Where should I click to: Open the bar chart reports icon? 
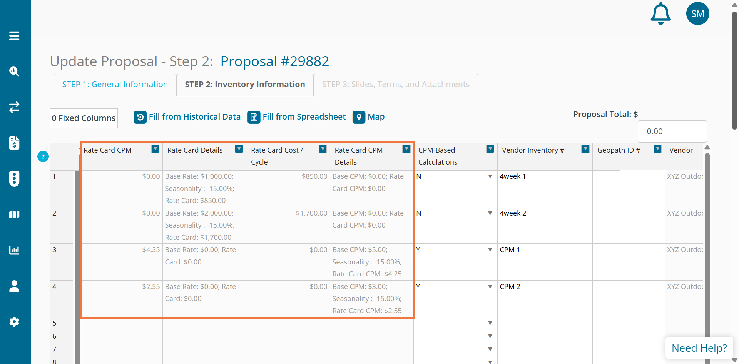(14, 250)
